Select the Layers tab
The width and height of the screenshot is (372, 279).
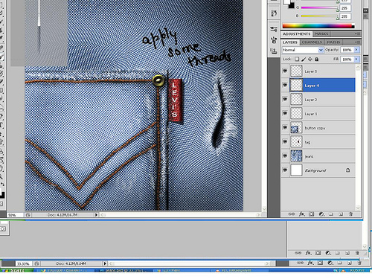tap(290, 42)
